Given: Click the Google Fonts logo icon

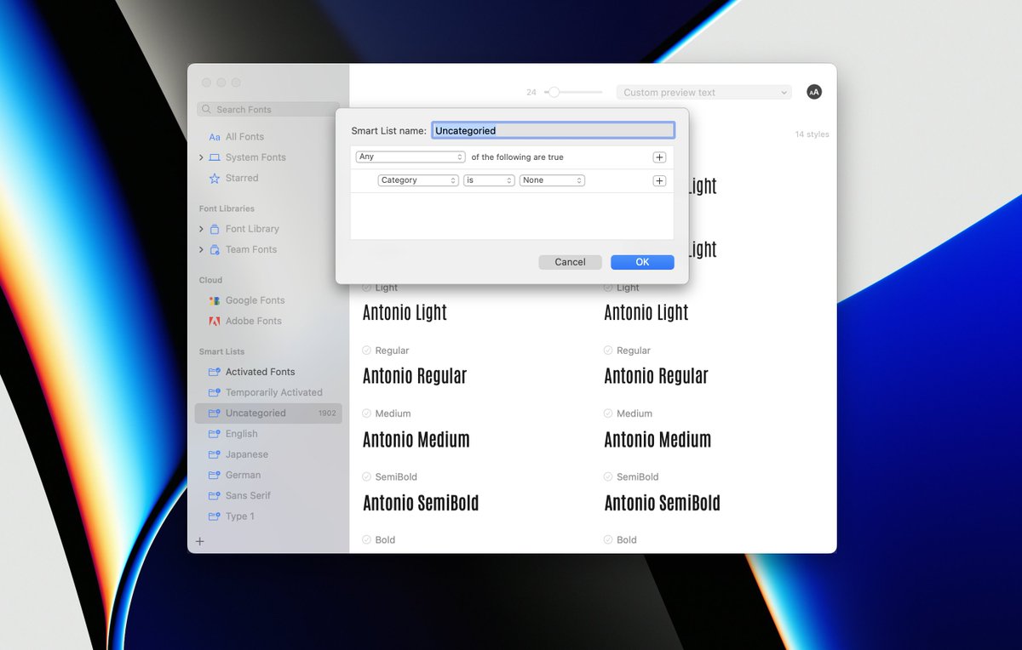Looking at the screenshot, I should point(215,300).
